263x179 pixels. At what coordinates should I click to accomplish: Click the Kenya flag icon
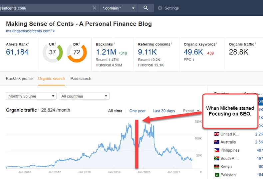point(216,167)
